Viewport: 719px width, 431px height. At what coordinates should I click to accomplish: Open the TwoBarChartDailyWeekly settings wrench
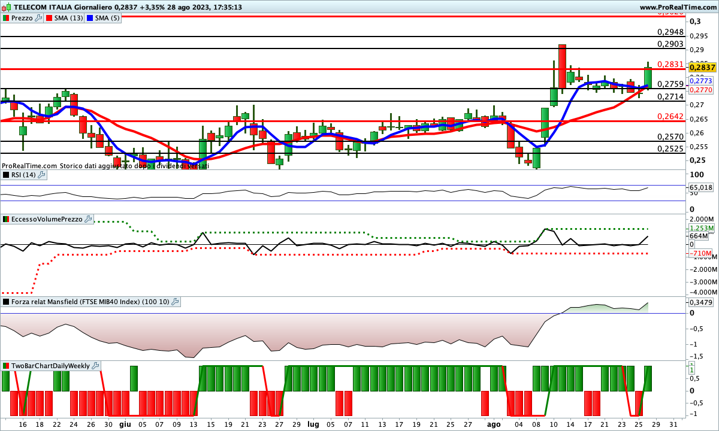(96, 366)
